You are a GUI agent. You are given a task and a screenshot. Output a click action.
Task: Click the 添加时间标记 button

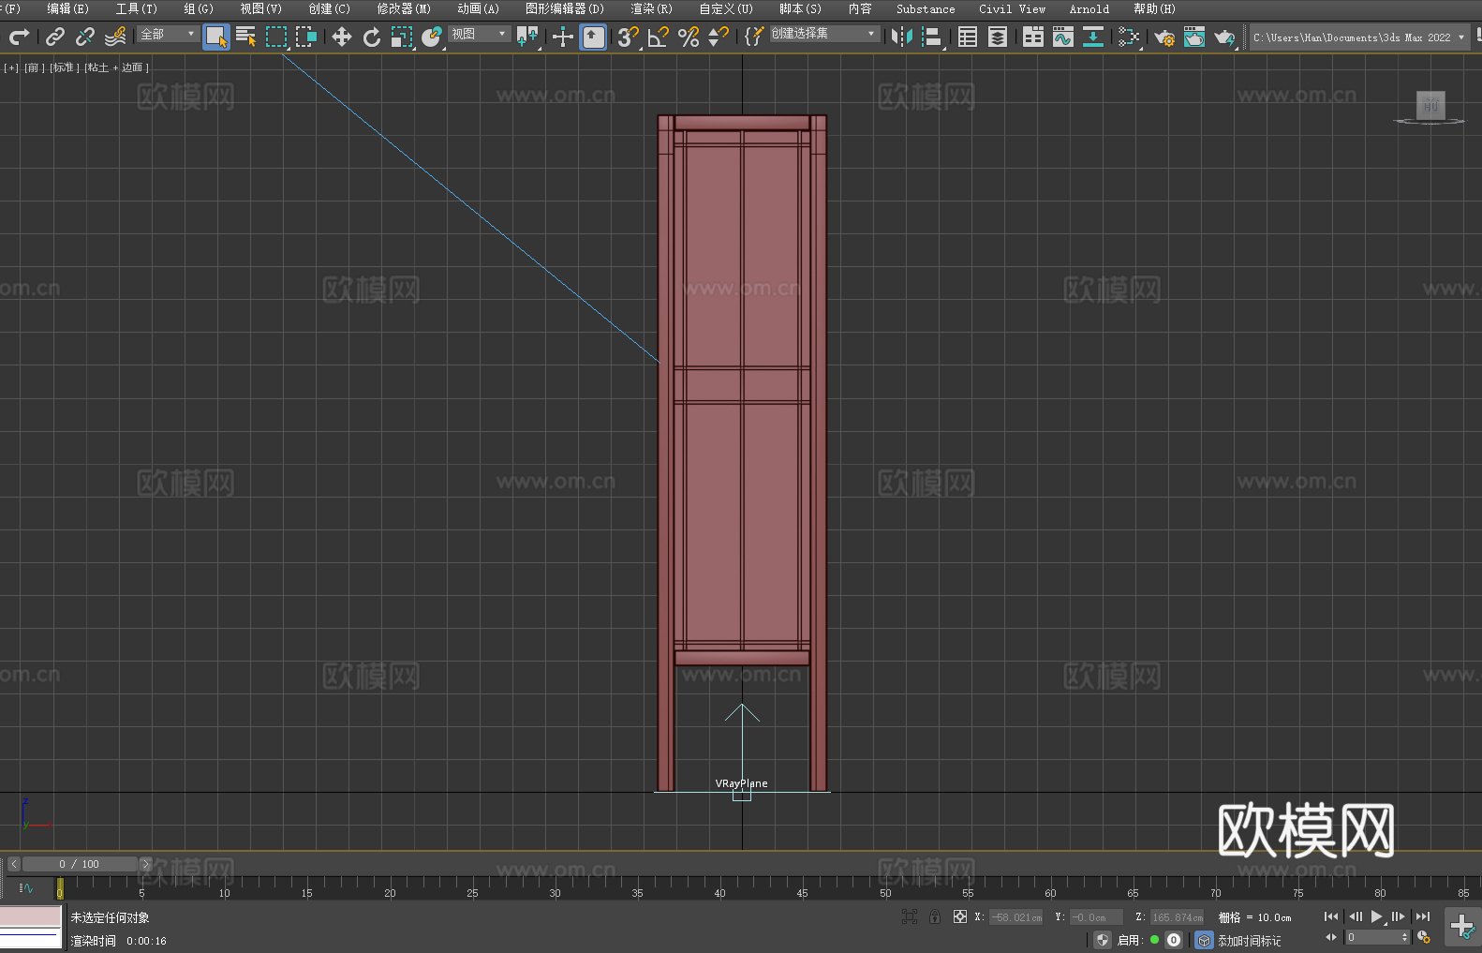tap(1249, 940)
